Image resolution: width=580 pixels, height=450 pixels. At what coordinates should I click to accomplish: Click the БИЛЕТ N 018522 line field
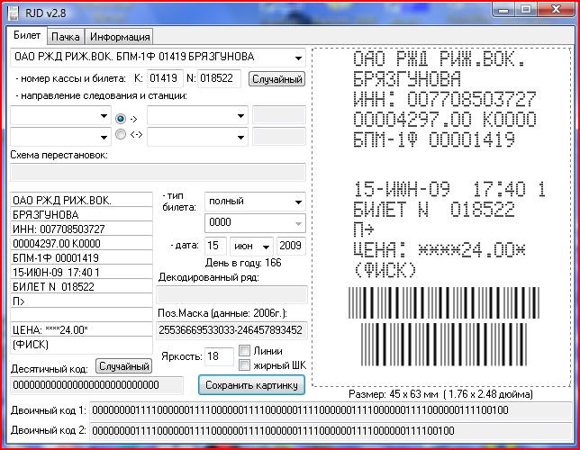coord(81,286)
